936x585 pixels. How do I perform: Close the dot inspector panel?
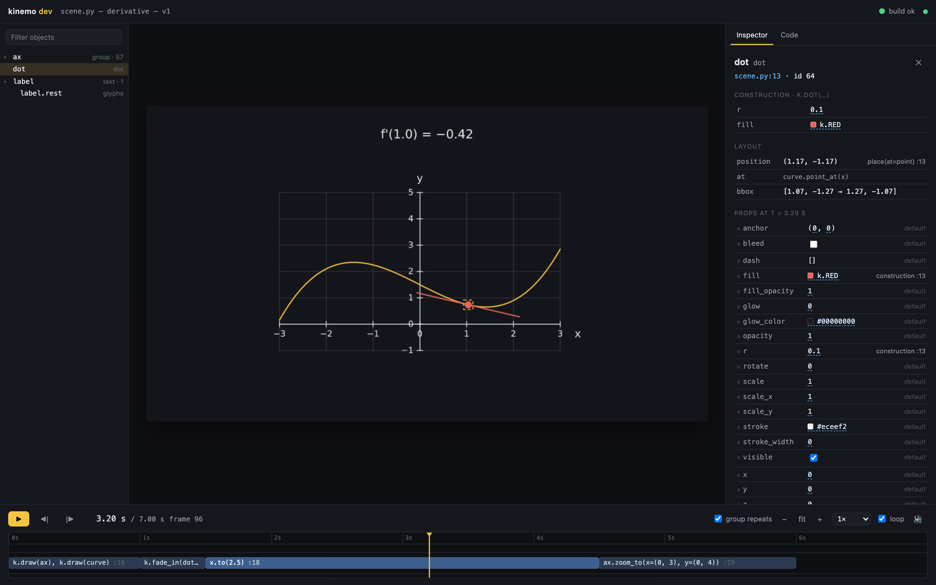tap(918, 62)
